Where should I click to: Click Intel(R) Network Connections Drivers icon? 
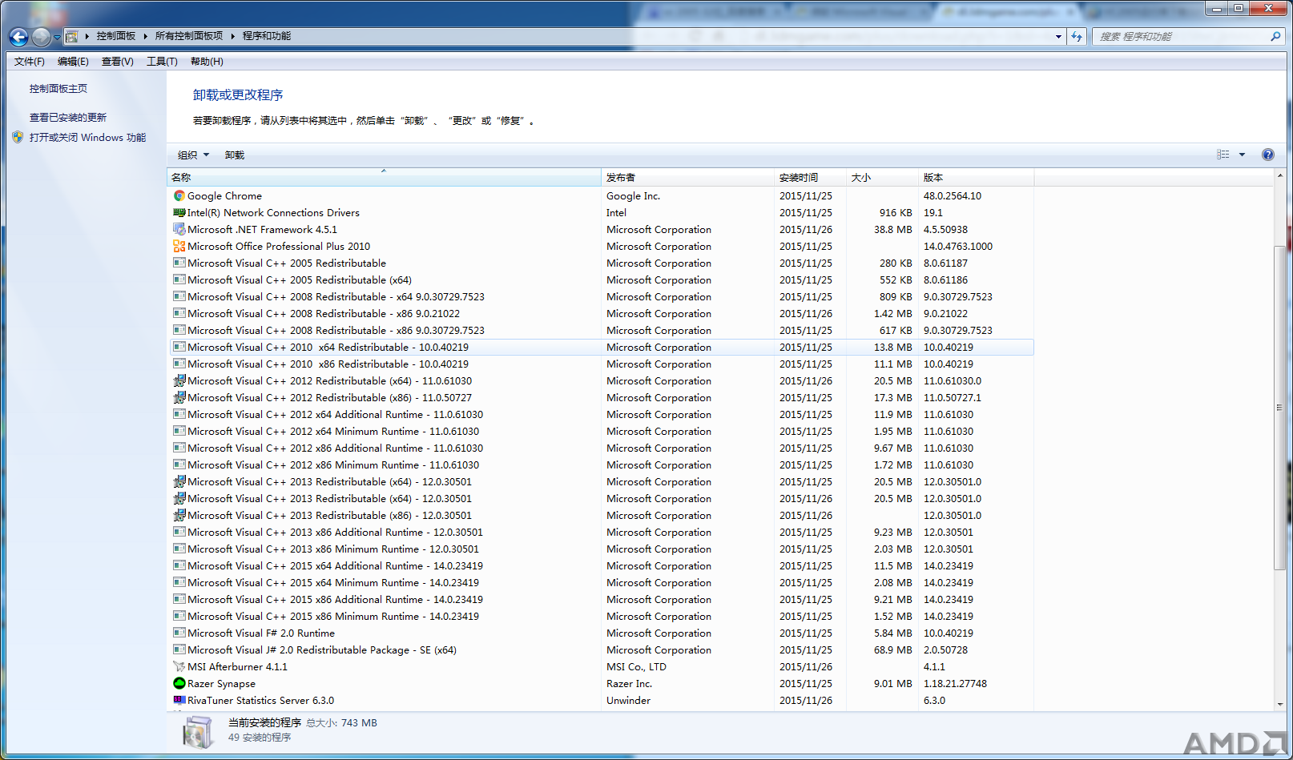[x=179, y=212]
